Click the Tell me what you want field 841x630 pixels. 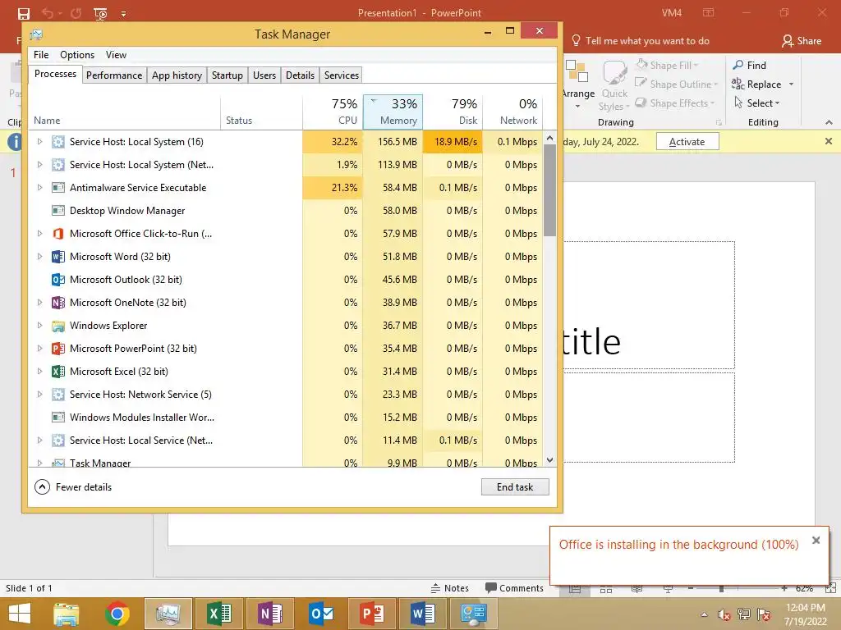[x=641, y=41]
